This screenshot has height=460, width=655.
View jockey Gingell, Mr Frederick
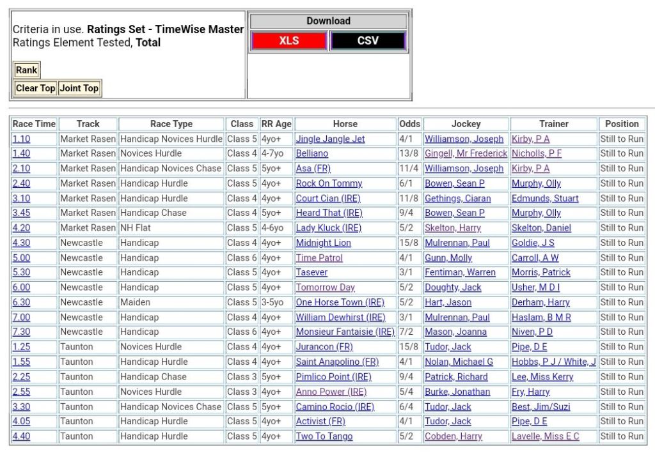[466, 154]
